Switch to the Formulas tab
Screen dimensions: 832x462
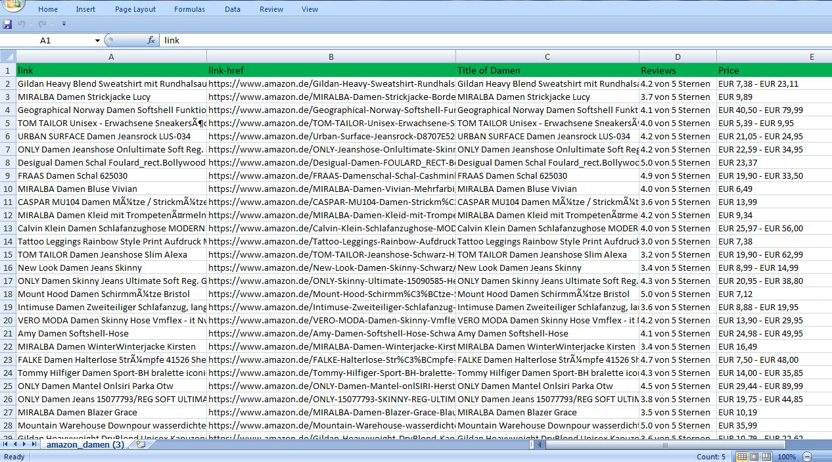pyautogui.click(x=189, y=9)
